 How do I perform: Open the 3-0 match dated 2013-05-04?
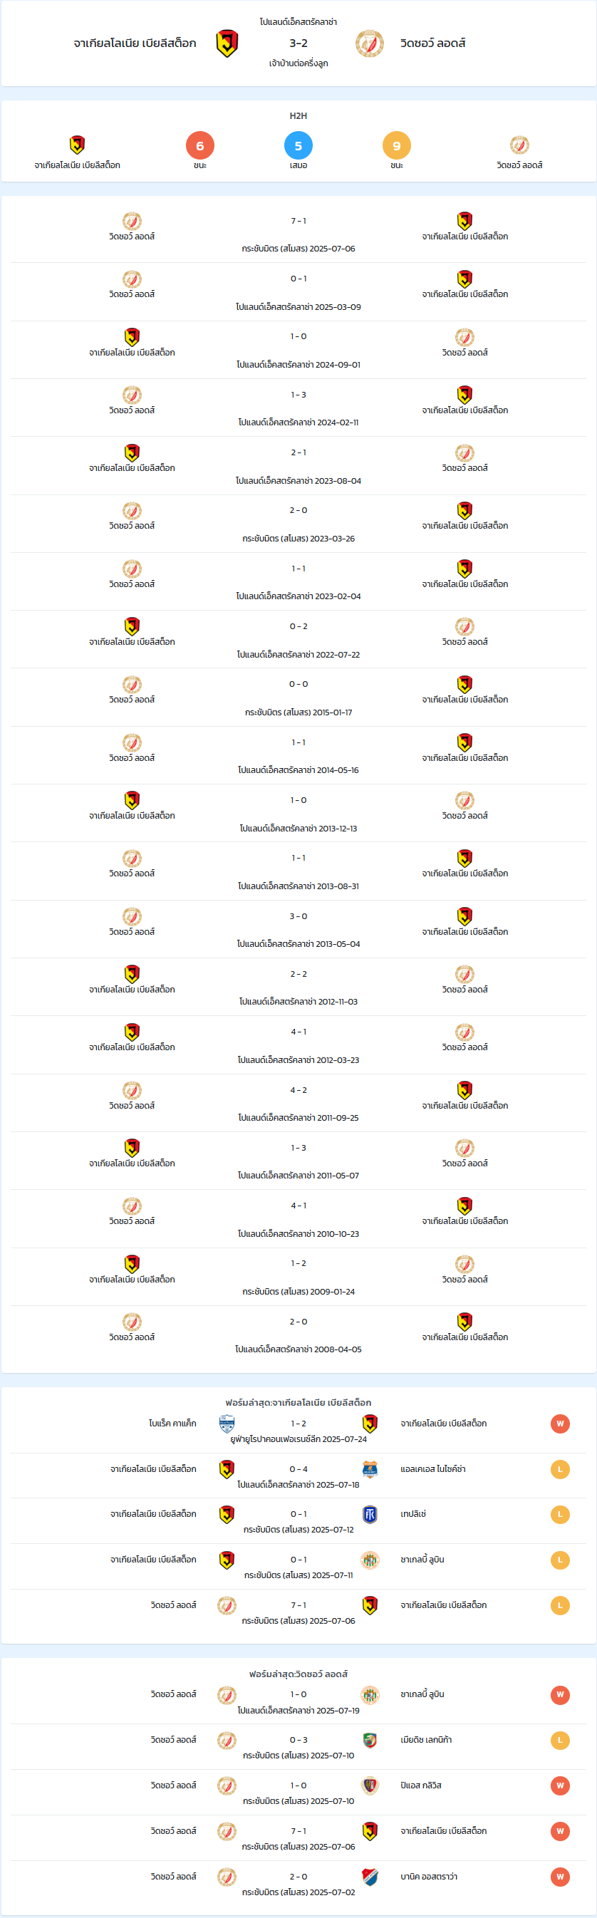[x=298, y=929]
